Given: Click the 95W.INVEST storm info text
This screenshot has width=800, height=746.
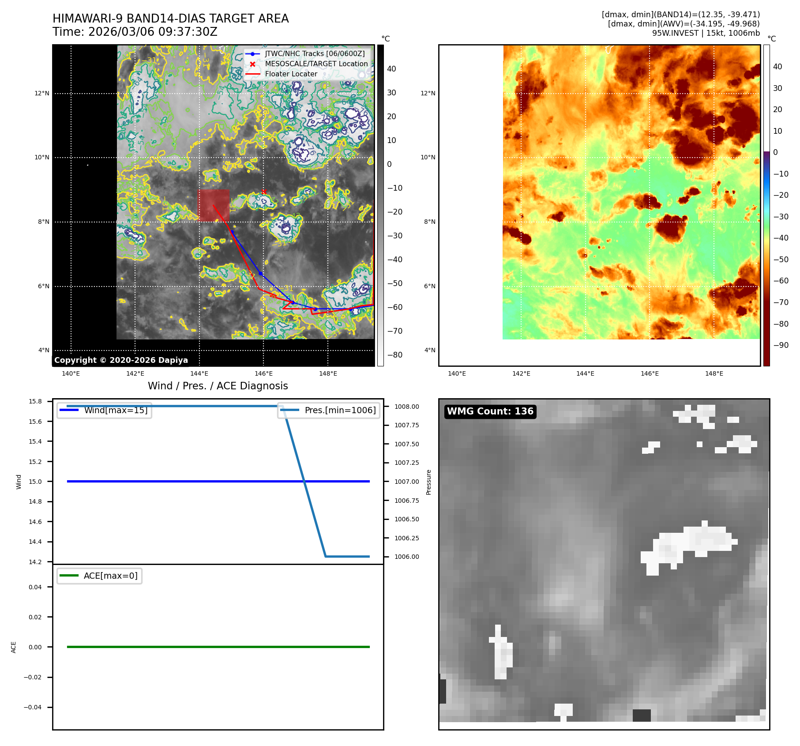Looking at the screenshot, I should pos(706,33).
